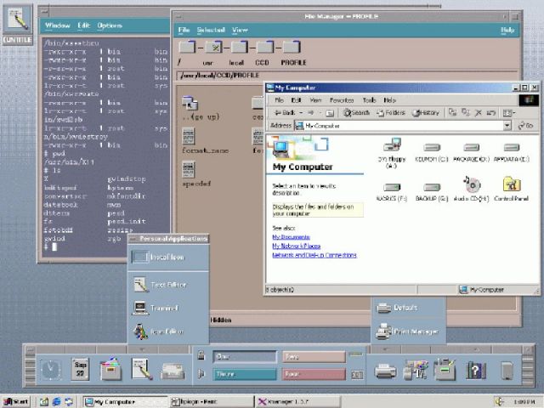Open the File Manager window menu button

(x=178, y=16)
